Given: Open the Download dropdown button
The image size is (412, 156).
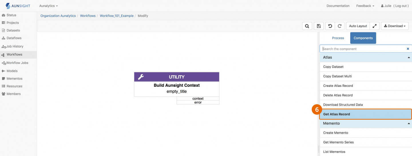Looking at the screenshot, I should 395,26.
